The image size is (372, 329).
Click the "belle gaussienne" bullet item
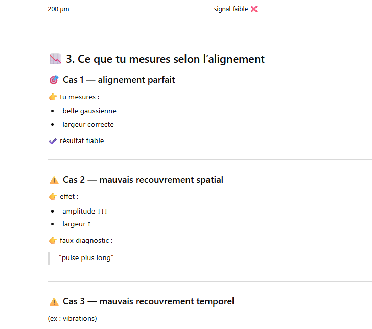89,111
